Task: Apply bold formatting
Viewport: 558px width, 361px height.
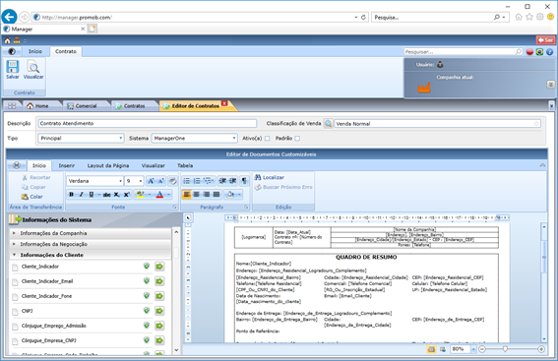Action: tap(71, 195)
